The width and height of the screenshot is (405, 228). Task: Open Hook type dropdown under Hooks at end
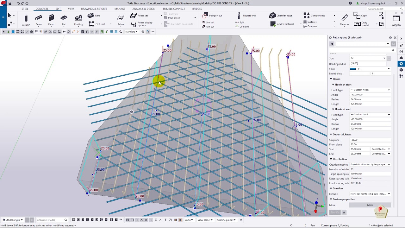click(370, 115)
